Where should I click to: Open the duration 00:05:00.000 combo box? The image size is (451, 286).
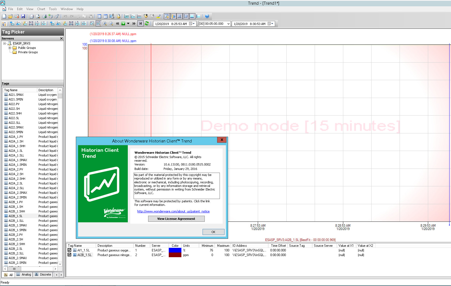[214, 24]
